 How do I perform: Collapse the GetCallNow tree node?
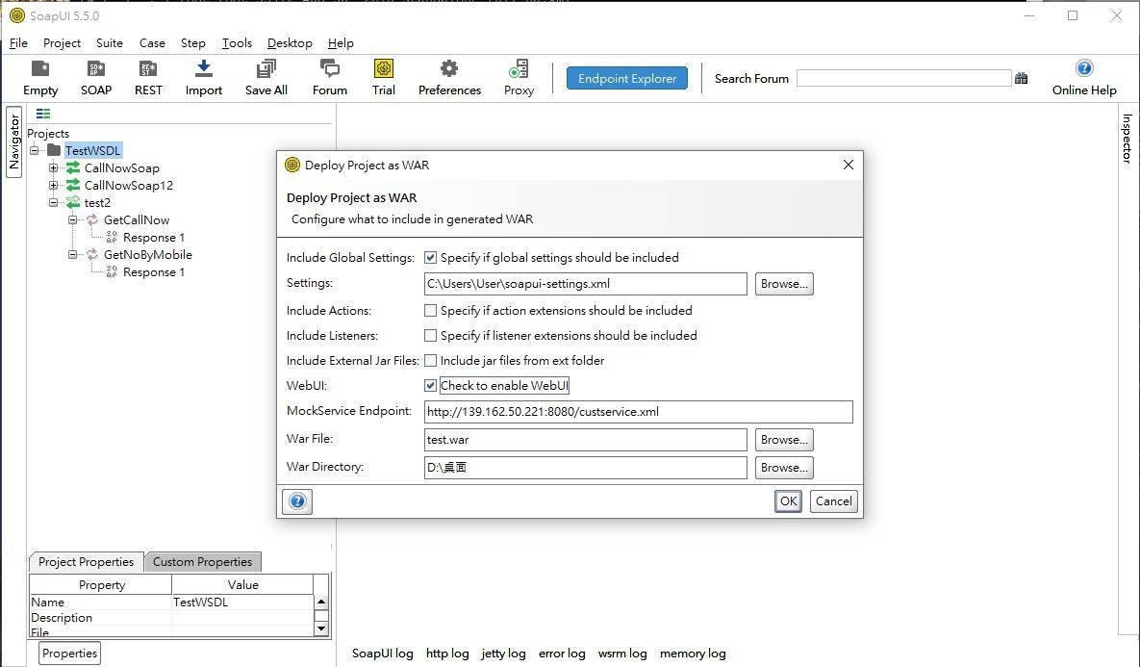(73, 219)
